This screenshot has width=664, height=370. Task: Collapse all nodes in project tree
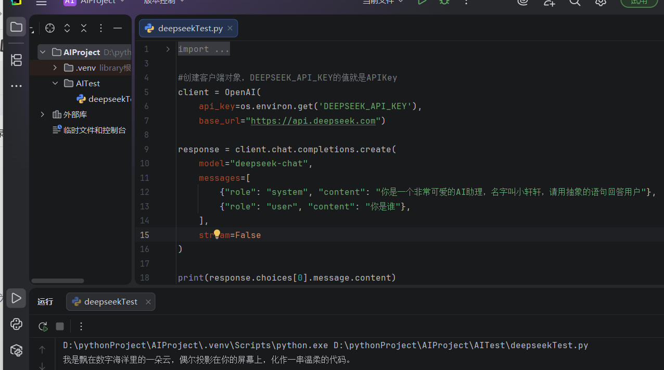tap(84, 28)
